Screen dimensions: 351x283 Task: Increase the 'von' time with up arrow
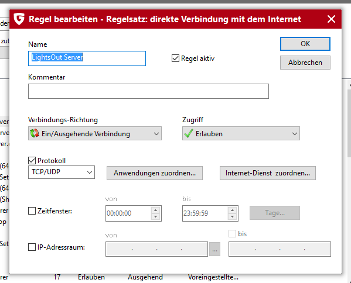coord(156,210)
